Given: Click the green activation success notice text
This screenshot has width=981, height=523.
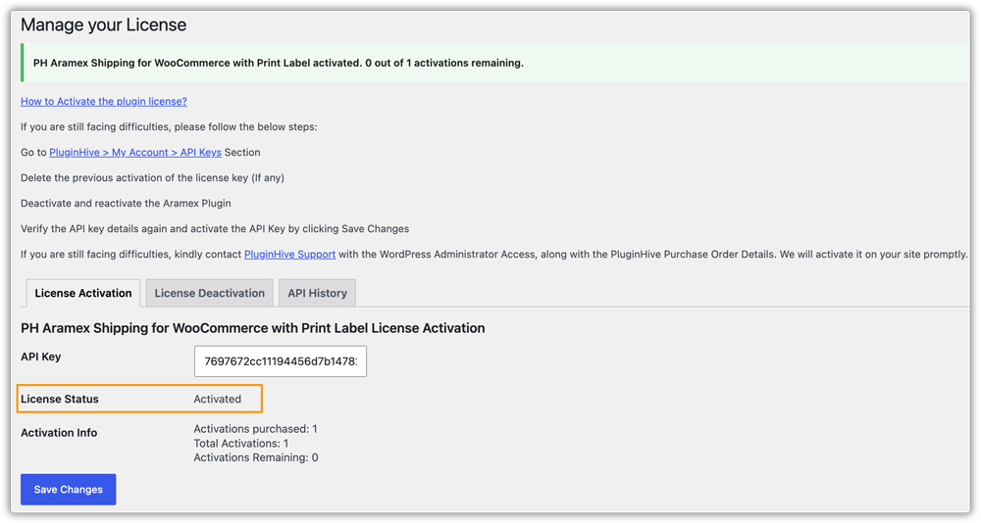Looking at the screenshot, I should coord(279,63).
